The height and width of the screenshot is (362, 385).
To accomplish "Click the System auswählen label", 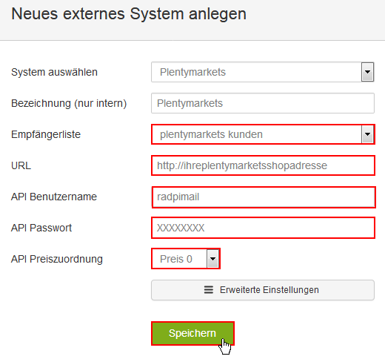I will point(54,72).
